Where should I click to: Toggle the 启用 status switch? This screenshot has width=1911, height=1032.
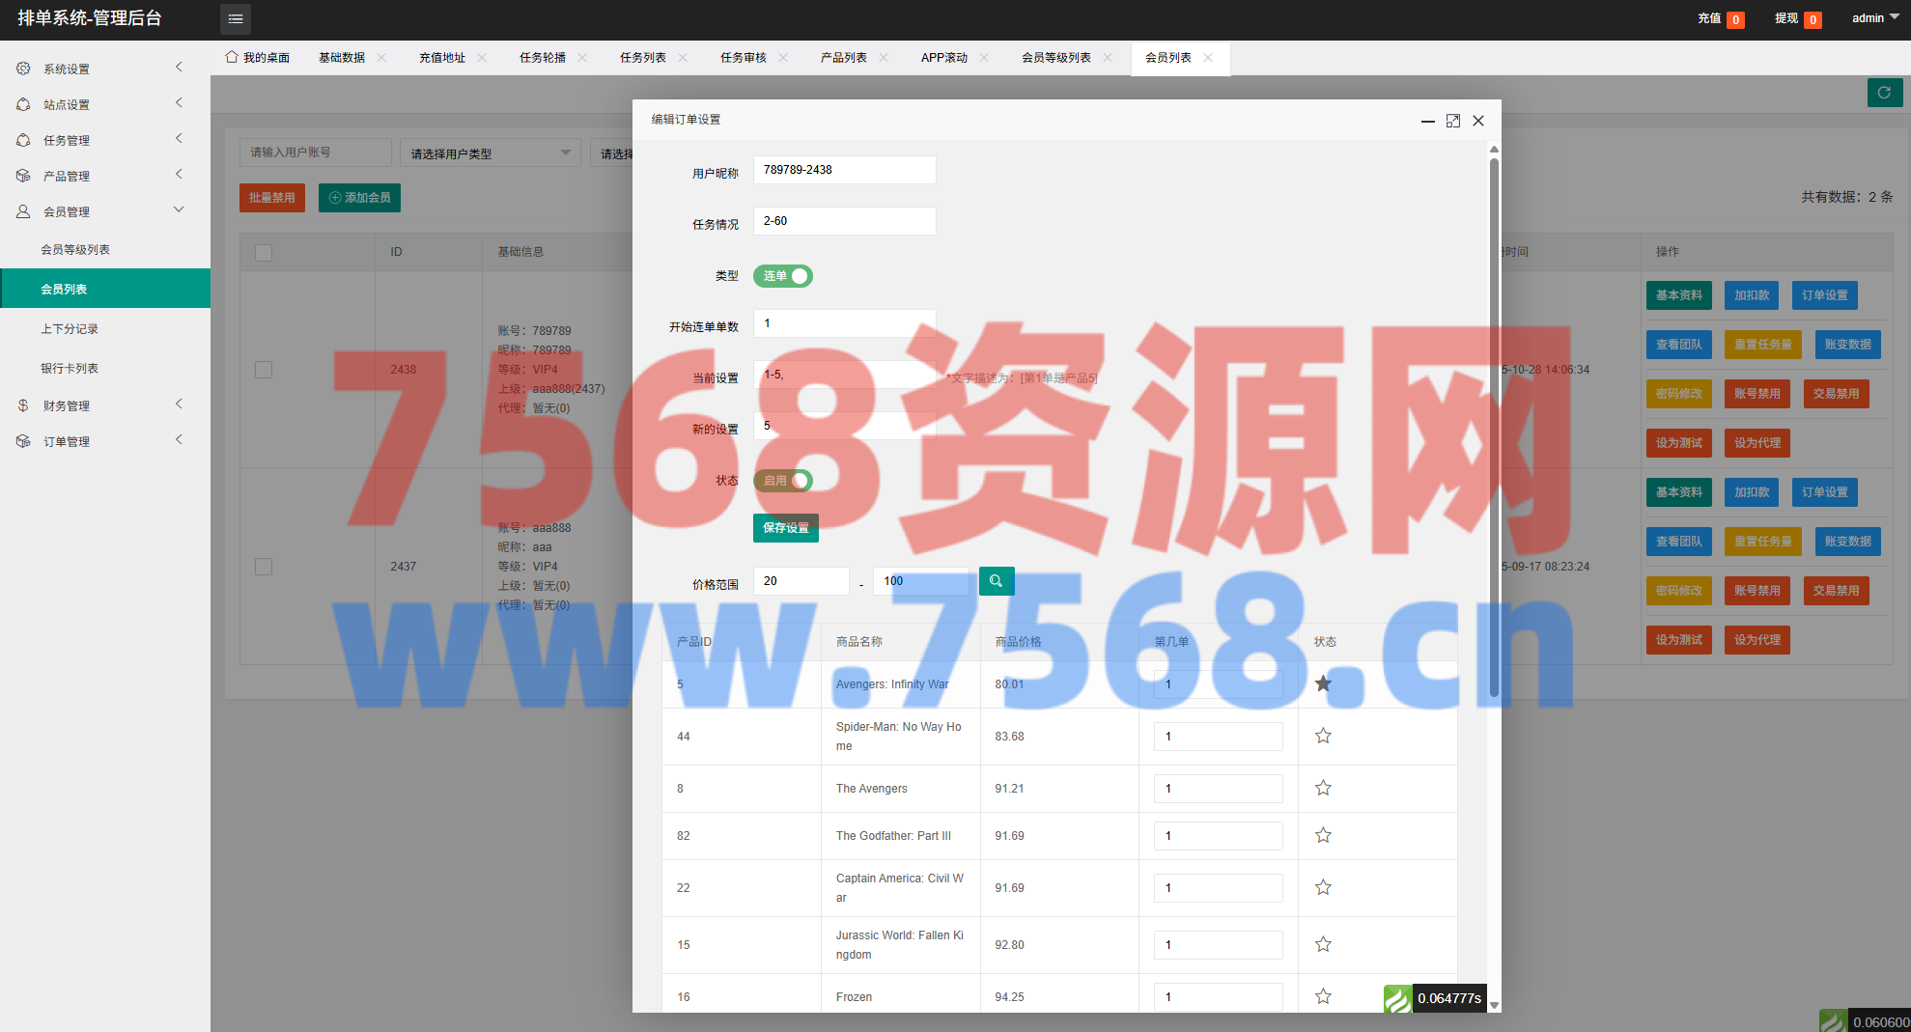783,481
